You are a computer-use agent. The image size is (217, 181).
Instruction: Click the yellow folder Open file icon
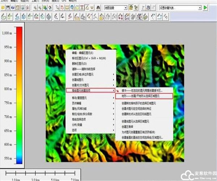(x=3, y=8)
